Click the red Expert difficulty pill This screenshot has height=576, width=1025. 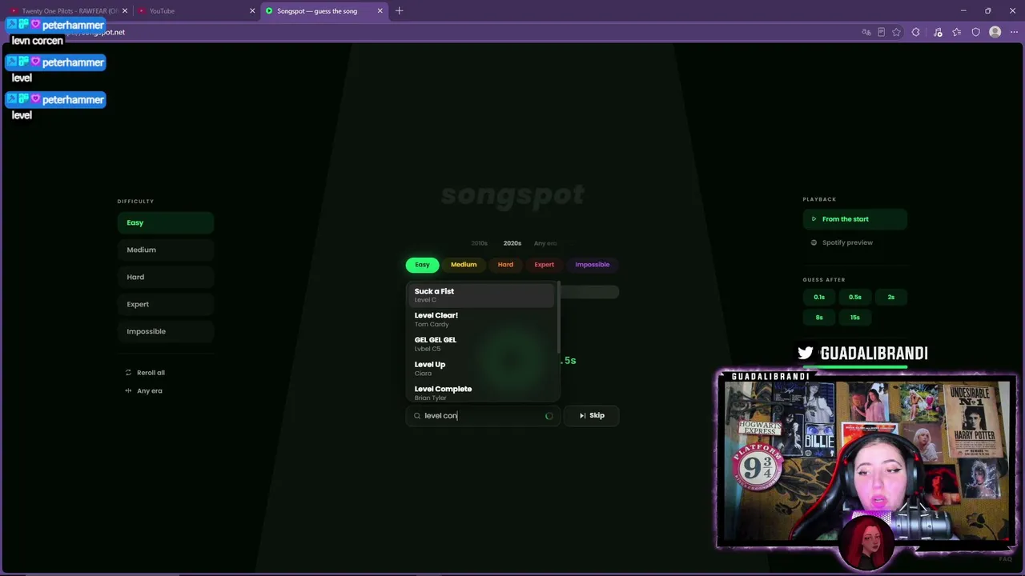coord(544,265)
